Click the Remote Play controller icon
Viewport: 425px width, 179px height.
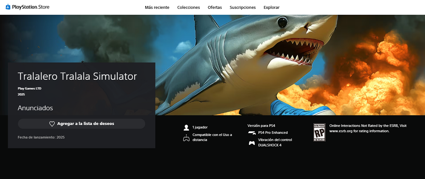click(186, 138)
